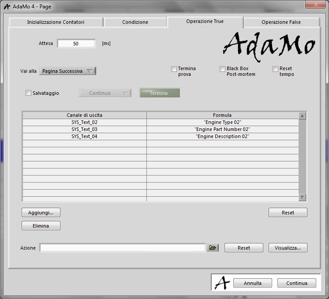Image resolution: width=329 pixels, height=299 pixels.
Task: Click the Aggiungi... button
Action: click(41, 213)
